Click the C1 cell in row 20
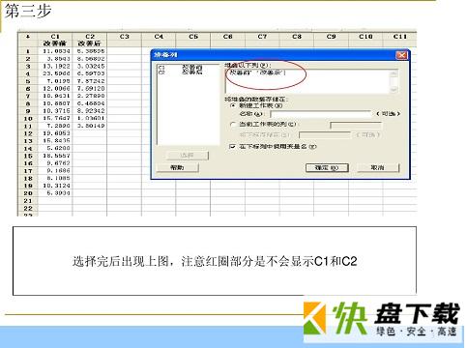The image size is (467, 348). (55, 193)
